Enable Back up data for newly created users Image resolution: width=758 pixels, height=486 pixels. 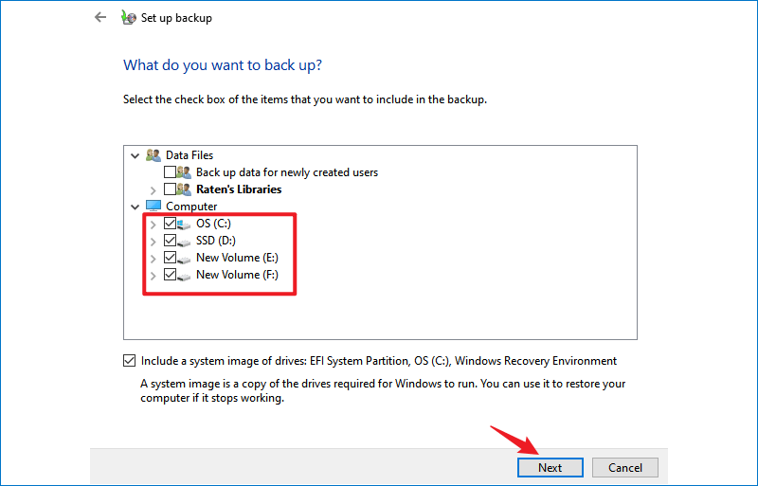tap(170, 172)
